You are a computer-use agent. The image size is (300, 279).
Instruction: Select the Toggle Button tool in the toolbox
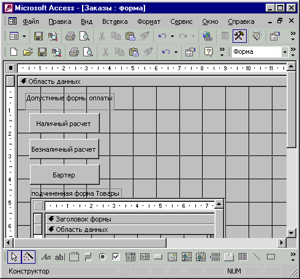88,257
